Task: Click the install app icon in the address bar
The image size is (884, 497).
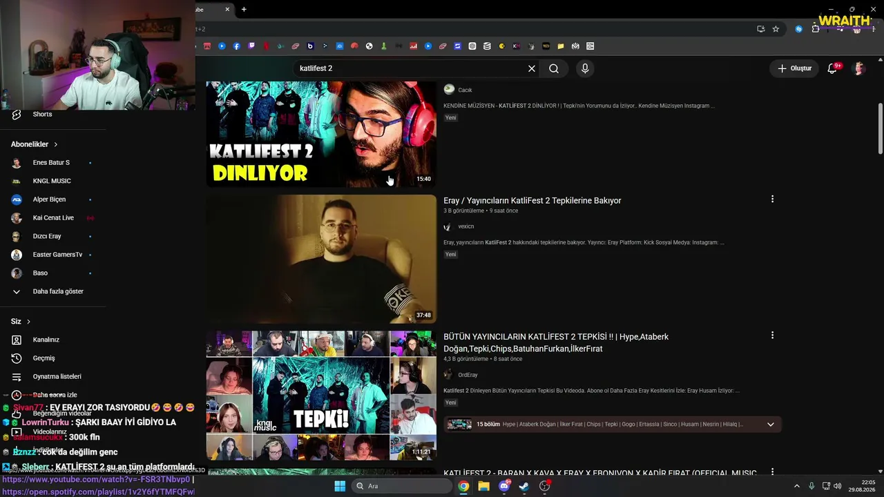Action: pos(760,29)
